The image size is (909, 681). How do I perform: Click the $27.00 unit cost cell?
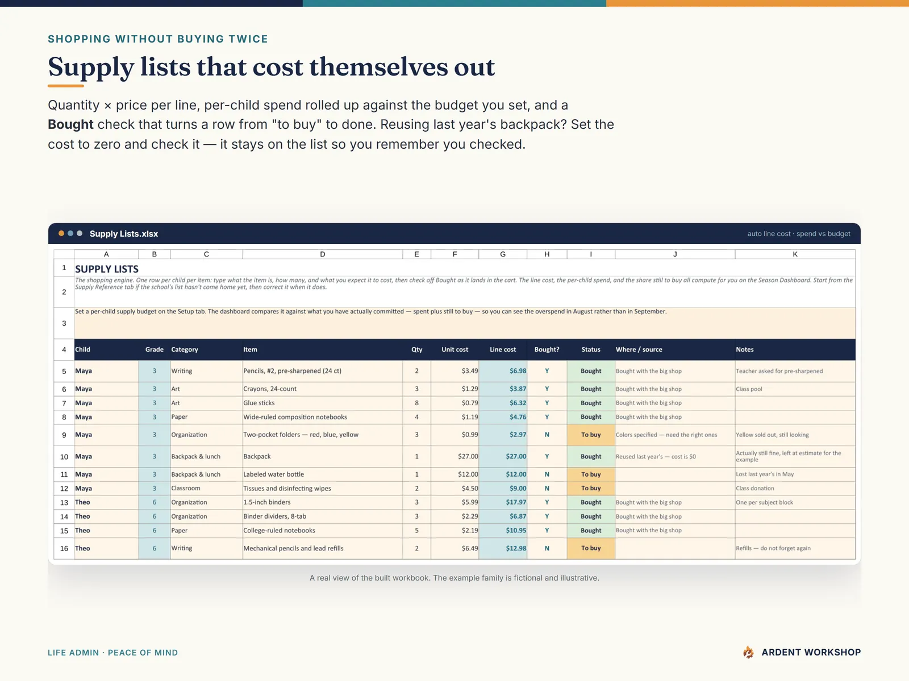pyautogui.click(x=455, y=456)
